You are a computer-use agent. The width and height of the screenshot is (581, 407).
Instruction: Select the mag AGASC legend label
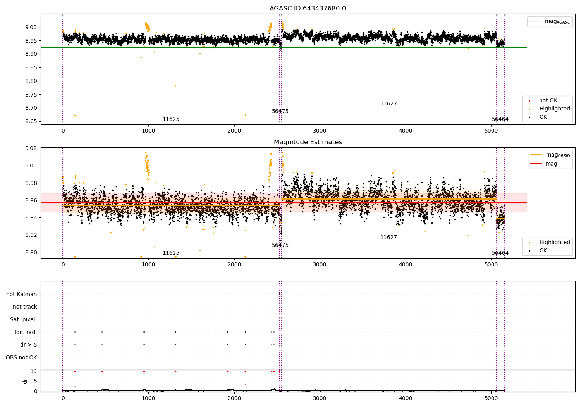point(557,21)
